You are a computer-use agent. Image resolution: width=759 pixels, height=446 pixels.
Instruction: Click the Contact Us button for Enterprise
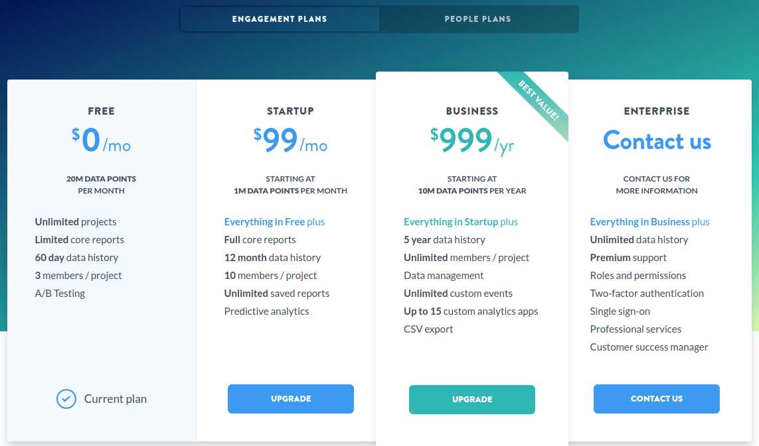coord(656,399)
